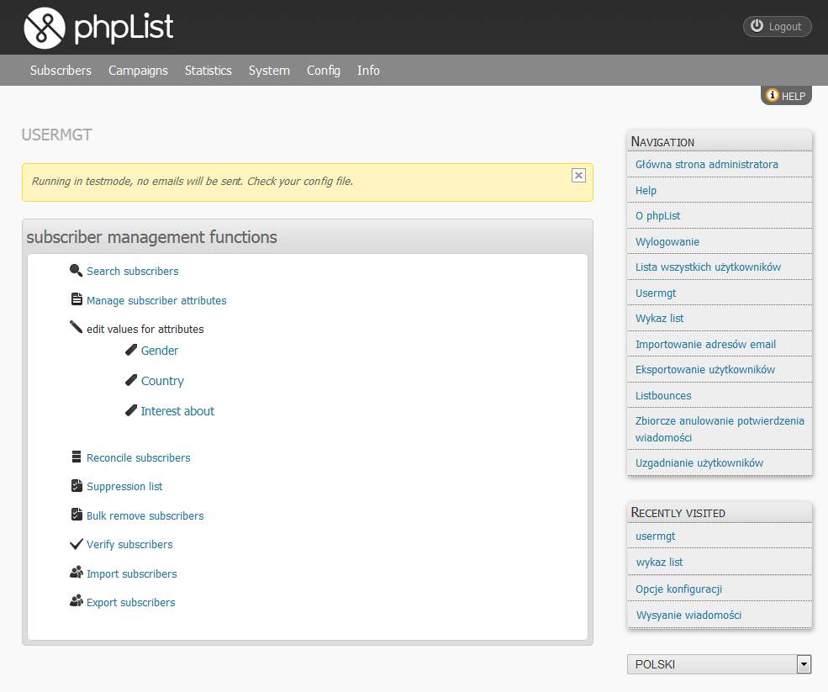Open the Campaigns menu

coord(139,71)
